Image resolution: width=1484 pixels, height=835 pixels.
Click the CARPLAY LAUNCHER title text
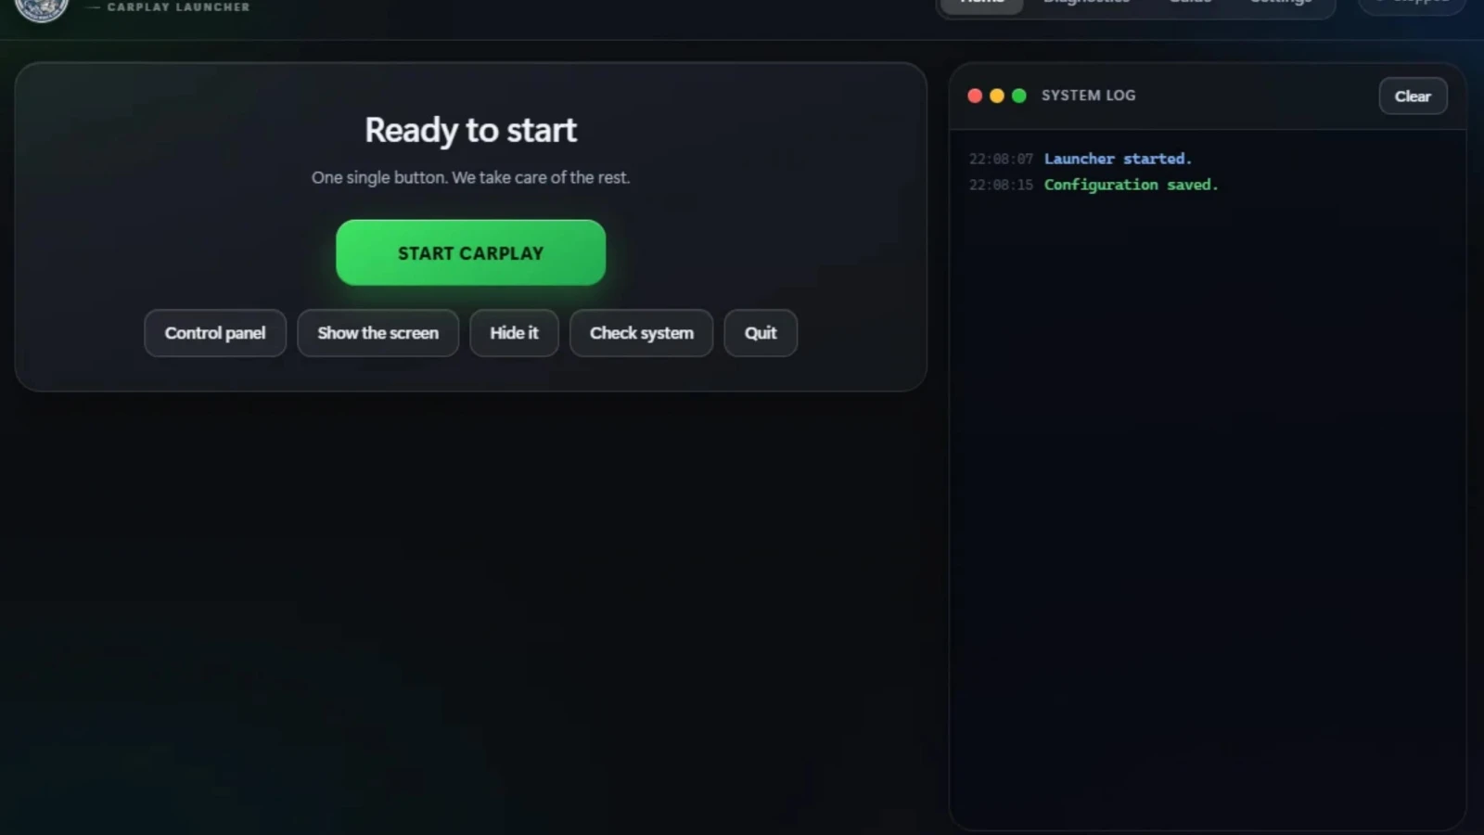click(x=178, y=7)
